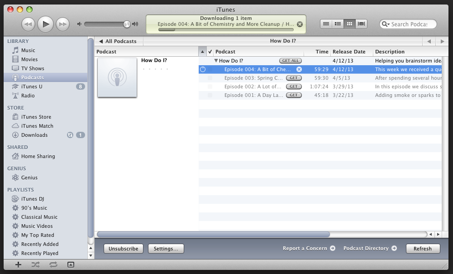453x274 pixels.
Task: Click the low volume speaker icon
Action: (79, 24)
